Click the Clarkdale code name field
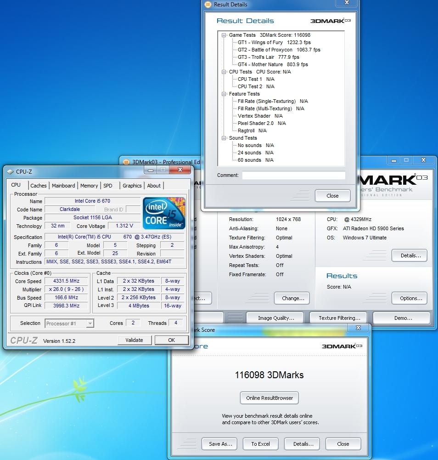The image size is (438, 460). 70,209
